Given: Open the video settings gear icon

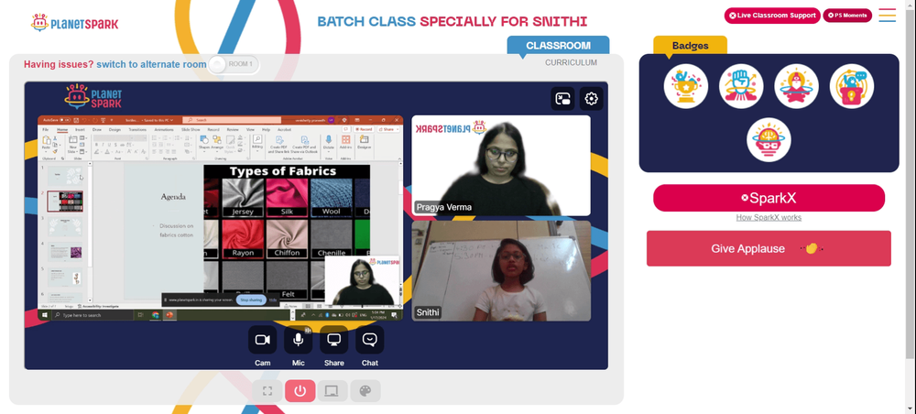Looking at the screenshot, I should (x=591, y=99).
